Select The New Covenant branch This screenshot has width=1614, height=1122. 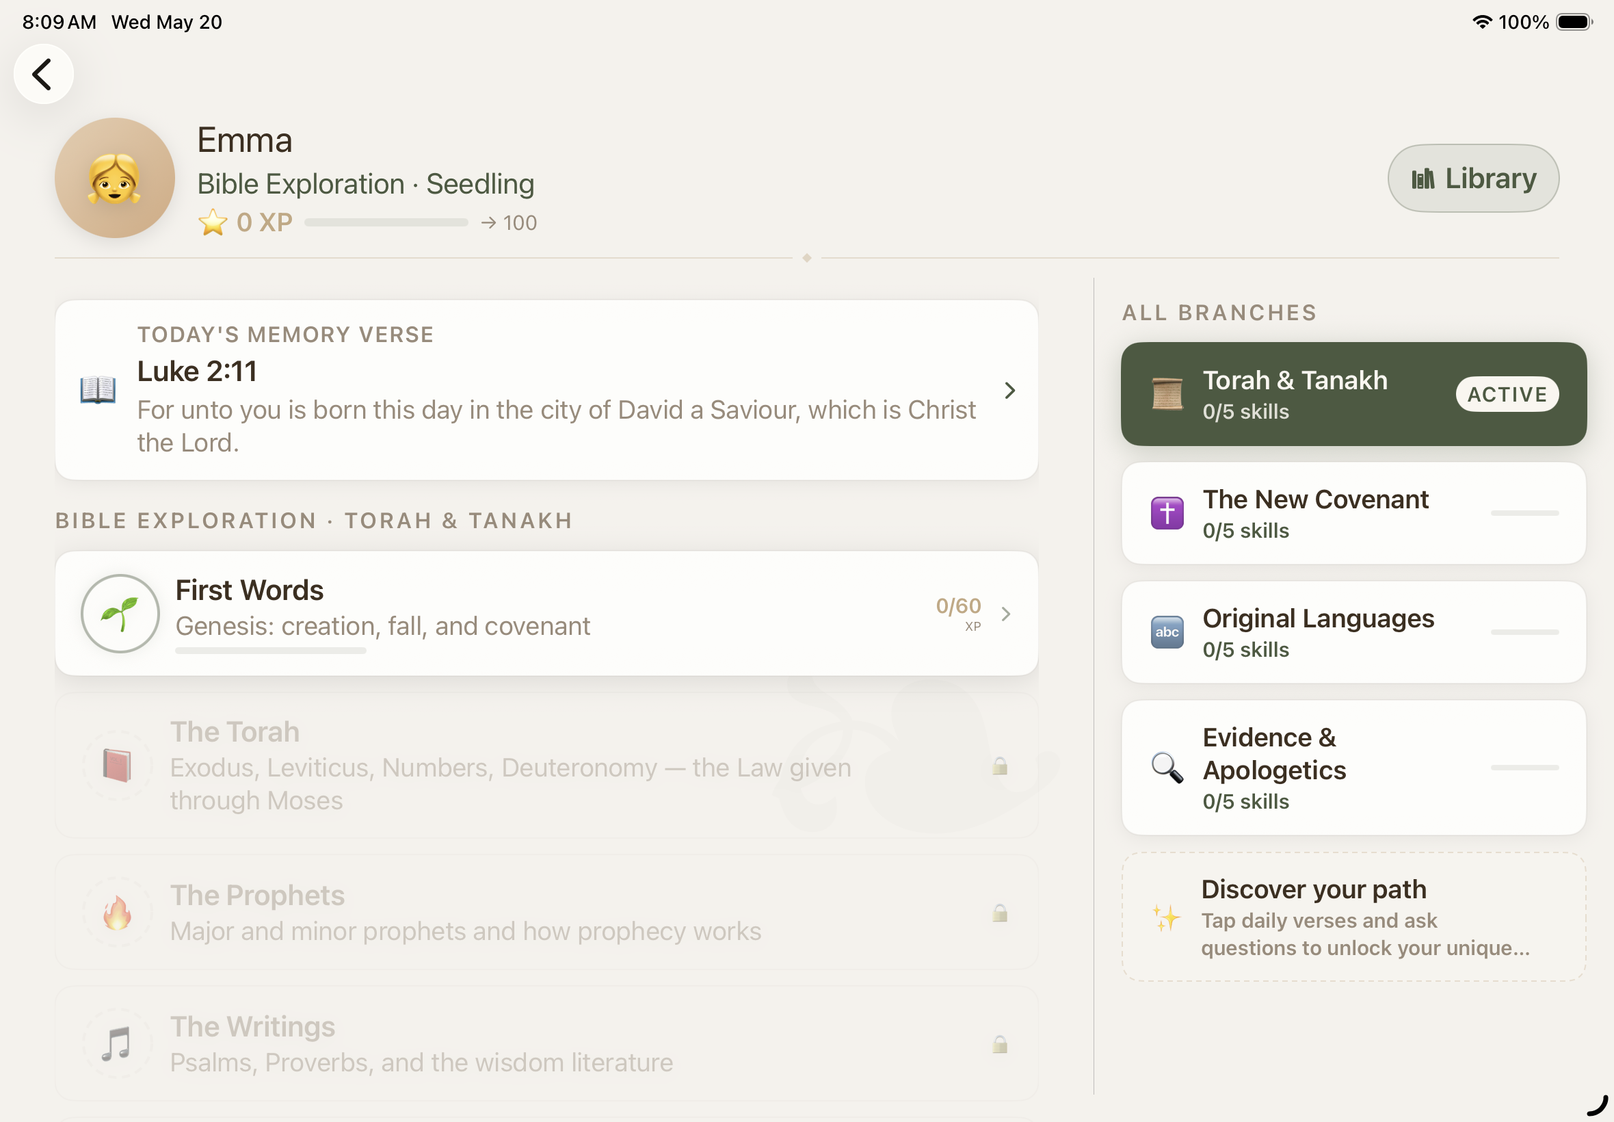[x=1353, y=513]
